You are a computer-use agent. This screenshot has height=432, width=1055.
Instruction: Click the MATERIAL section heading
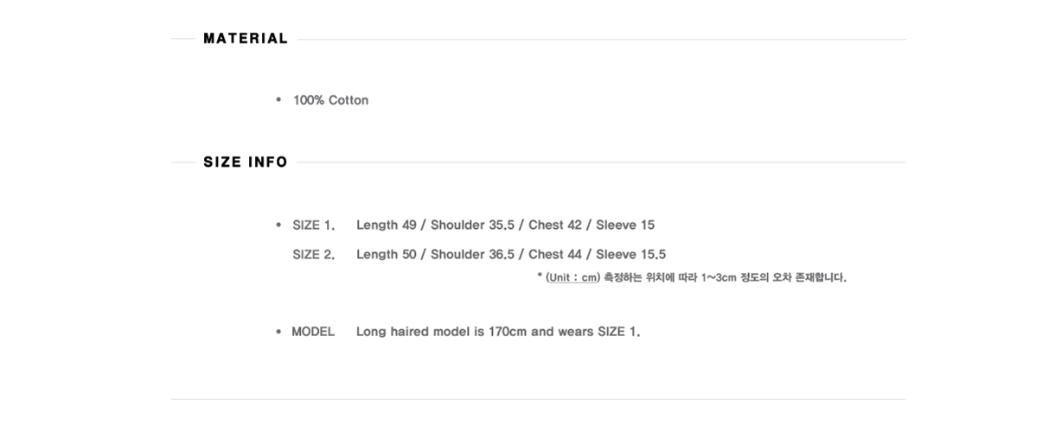point(246,38)
